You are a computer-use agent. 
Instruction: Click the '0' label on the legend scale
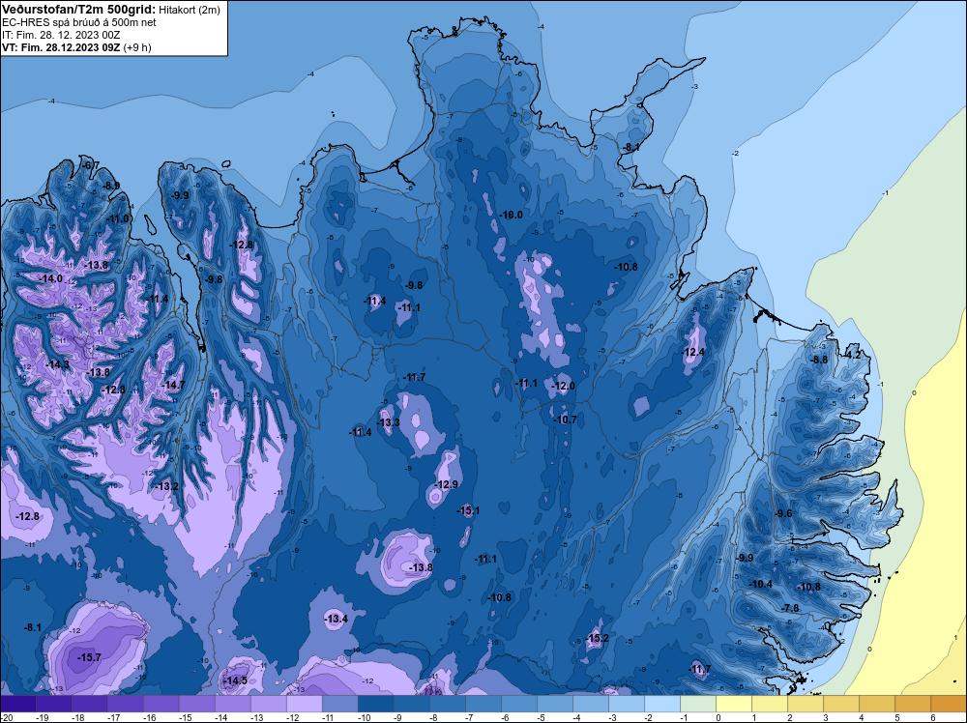coord(718,717)
